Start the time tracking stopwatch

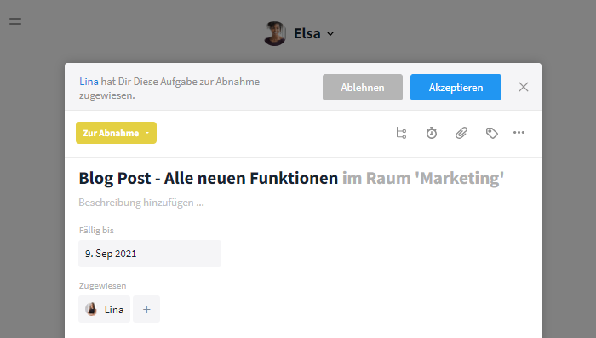point(432,133)
